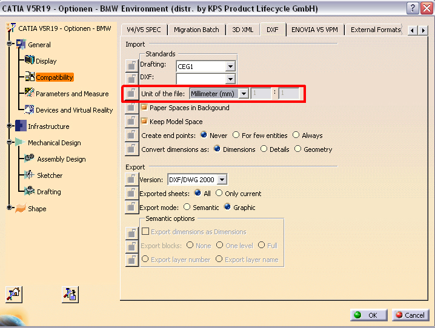Collapse the General tree node
The image size is (435, 328).
pyautogui.click(x=10, y=44)
